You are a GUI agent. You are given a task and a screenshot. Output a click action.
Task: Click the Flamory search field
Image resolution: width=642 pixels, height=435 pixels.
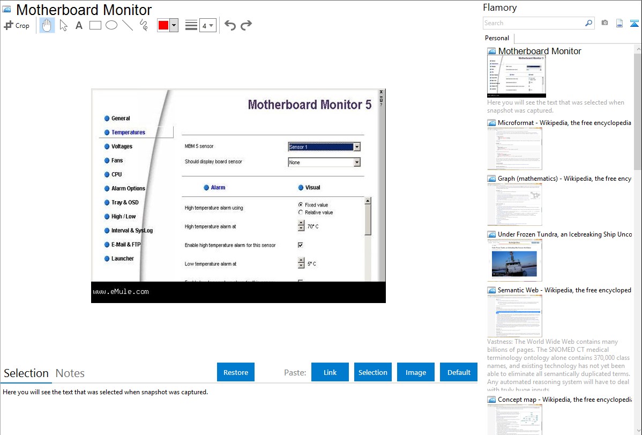click(534, 23)
